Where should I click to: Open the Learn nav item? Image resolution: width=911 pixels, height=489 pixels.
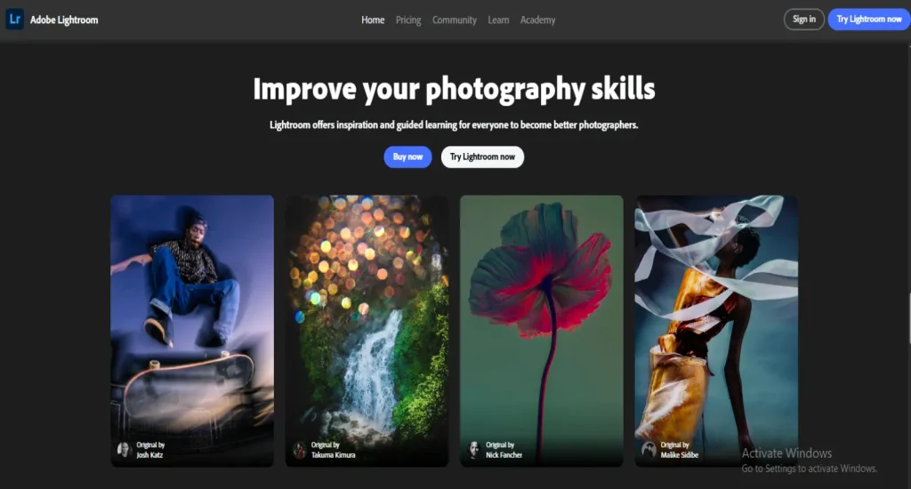tap(498, 20)
